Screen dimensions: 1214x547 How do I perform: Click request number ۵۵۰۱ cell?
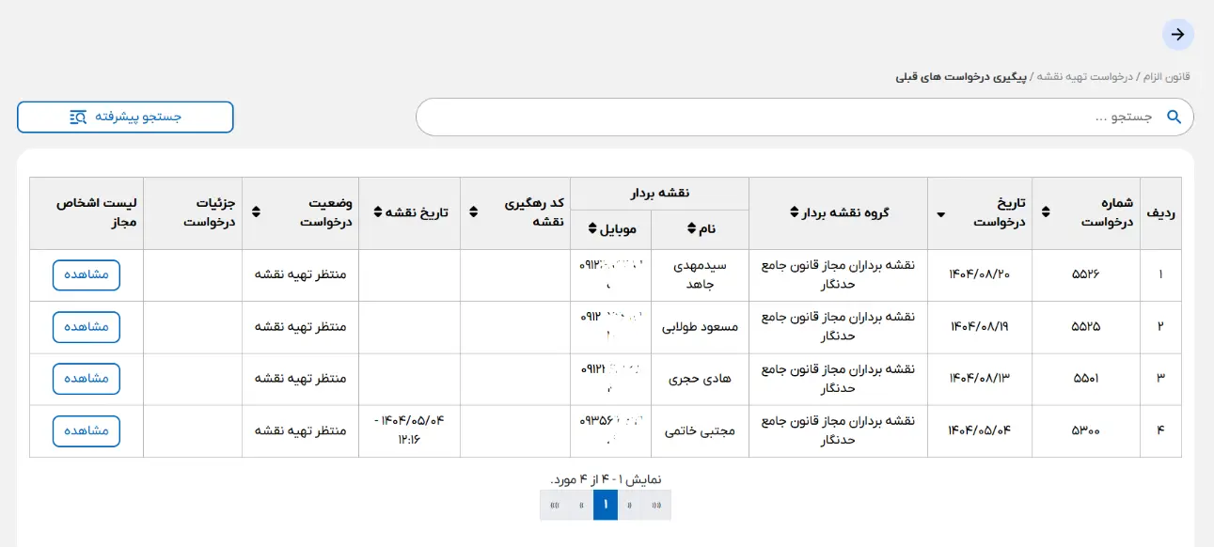[x=1086, y=379]
